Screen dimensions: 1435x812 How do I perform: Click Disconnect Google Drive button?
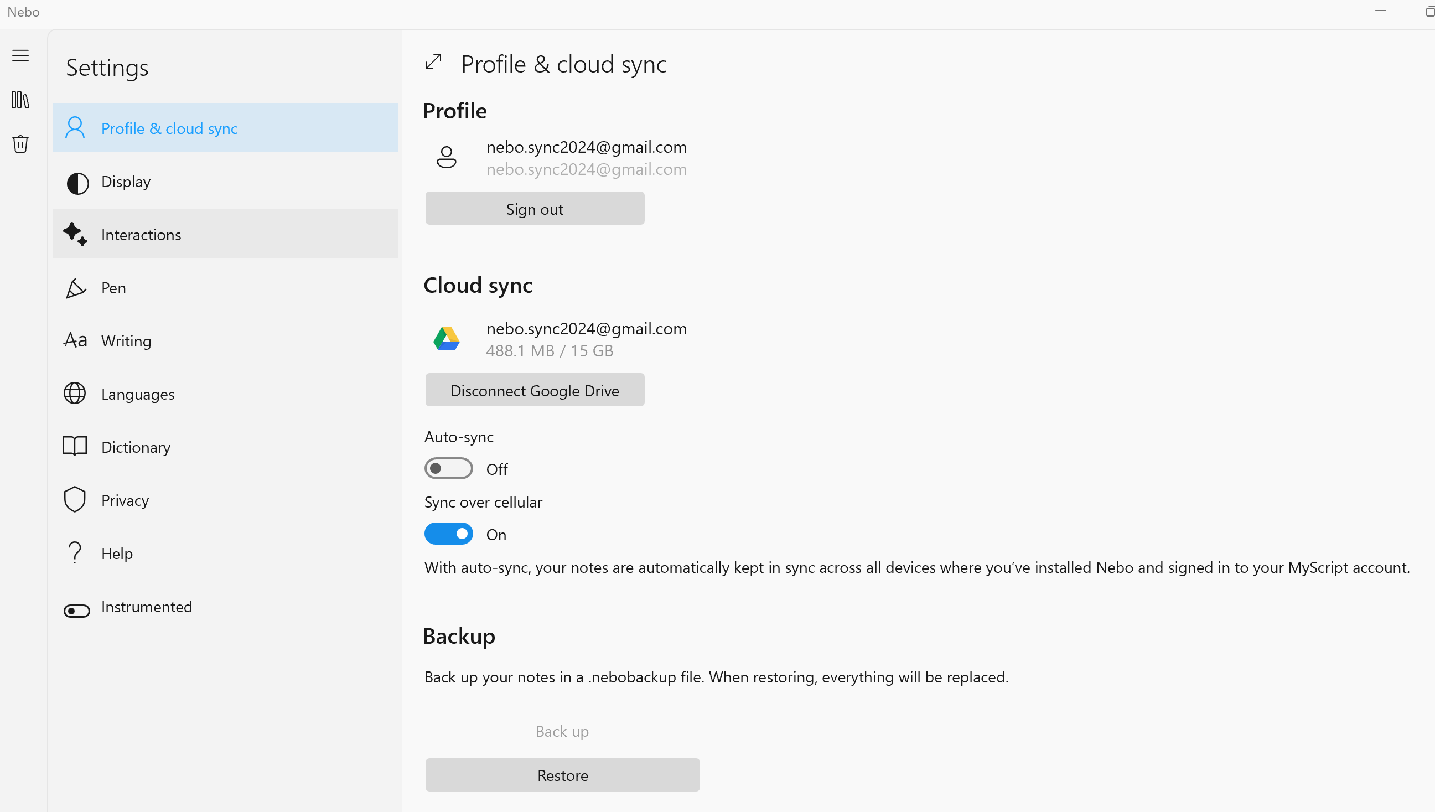[x=534, y=390]
